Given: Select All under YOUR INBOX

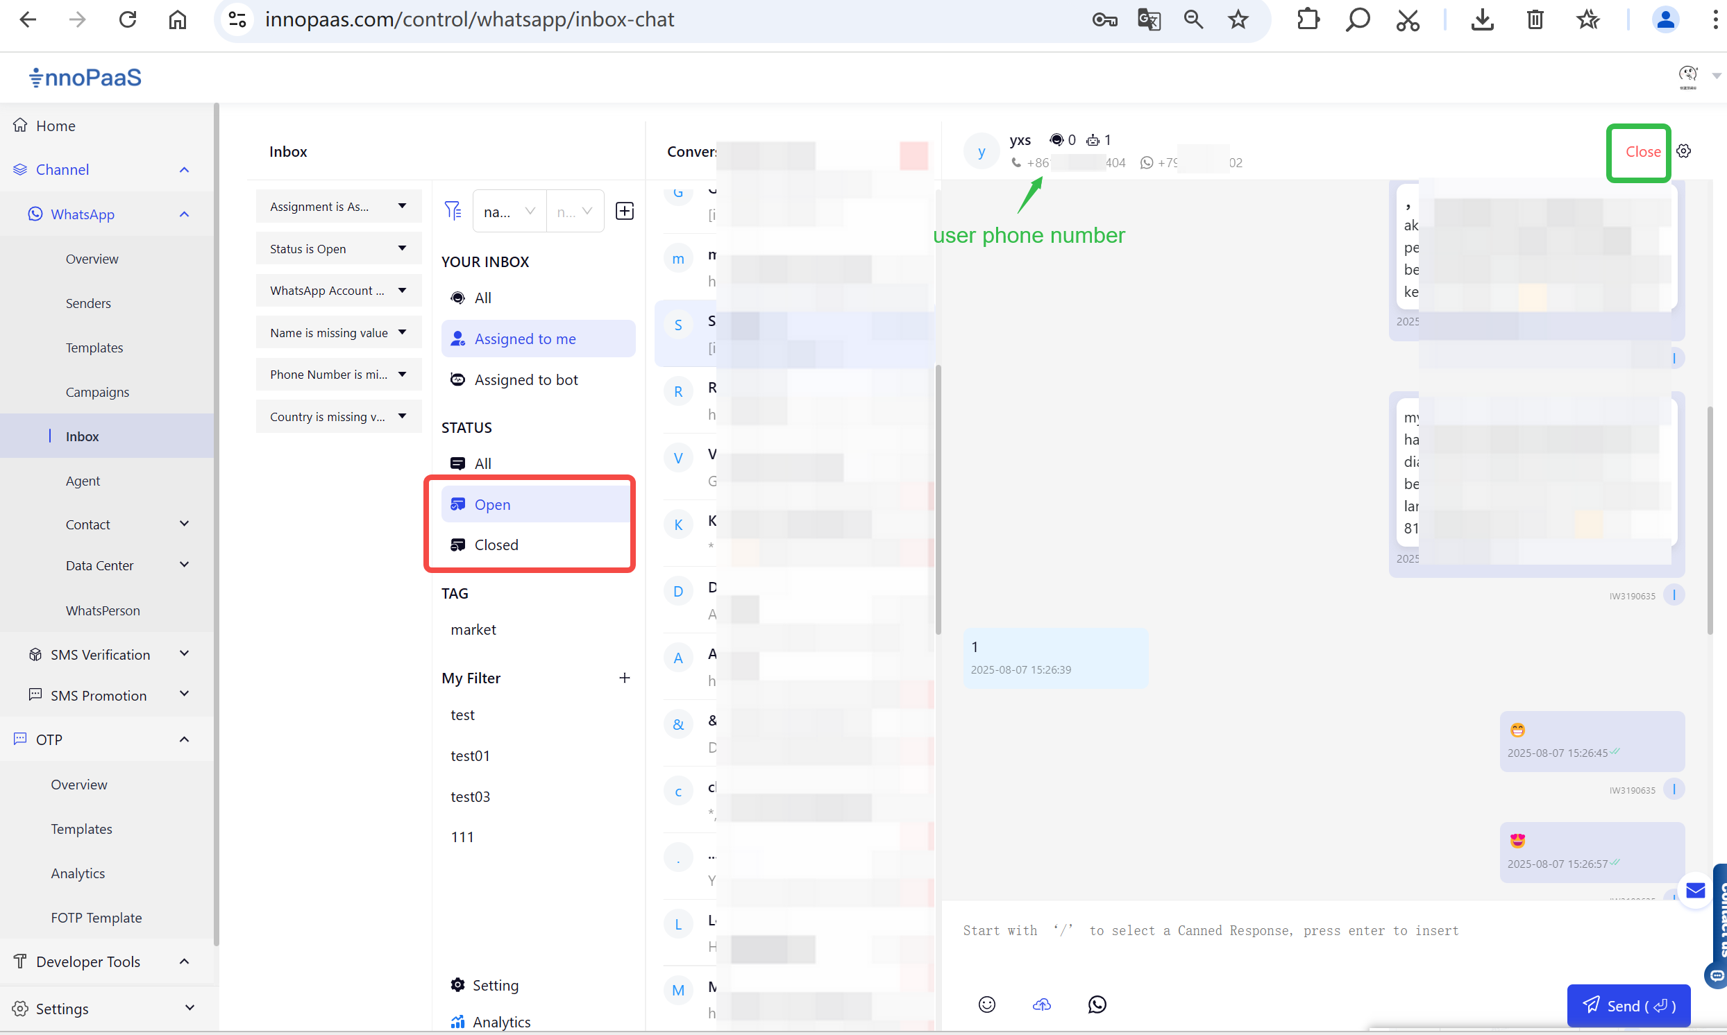Looking at the screenshot, I should click(482, 298).
